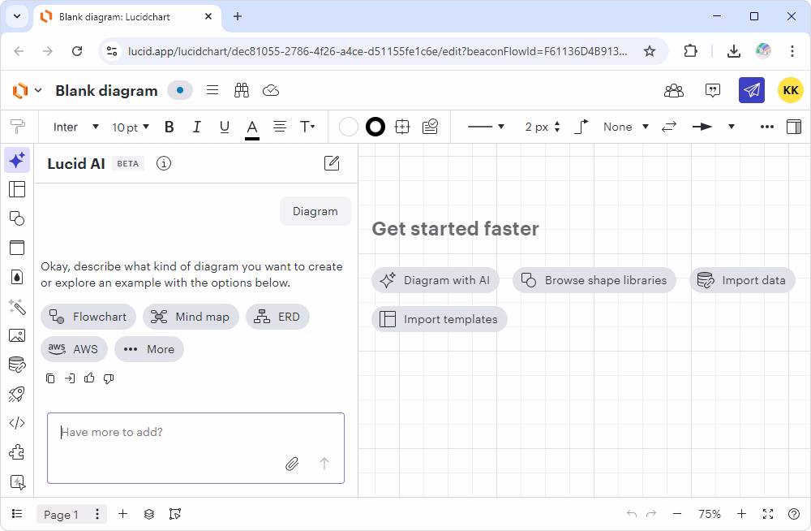Viewport: 811px width, 531px height.
Task: Open the end arrow style dropdown
Action: pos(732,127)
